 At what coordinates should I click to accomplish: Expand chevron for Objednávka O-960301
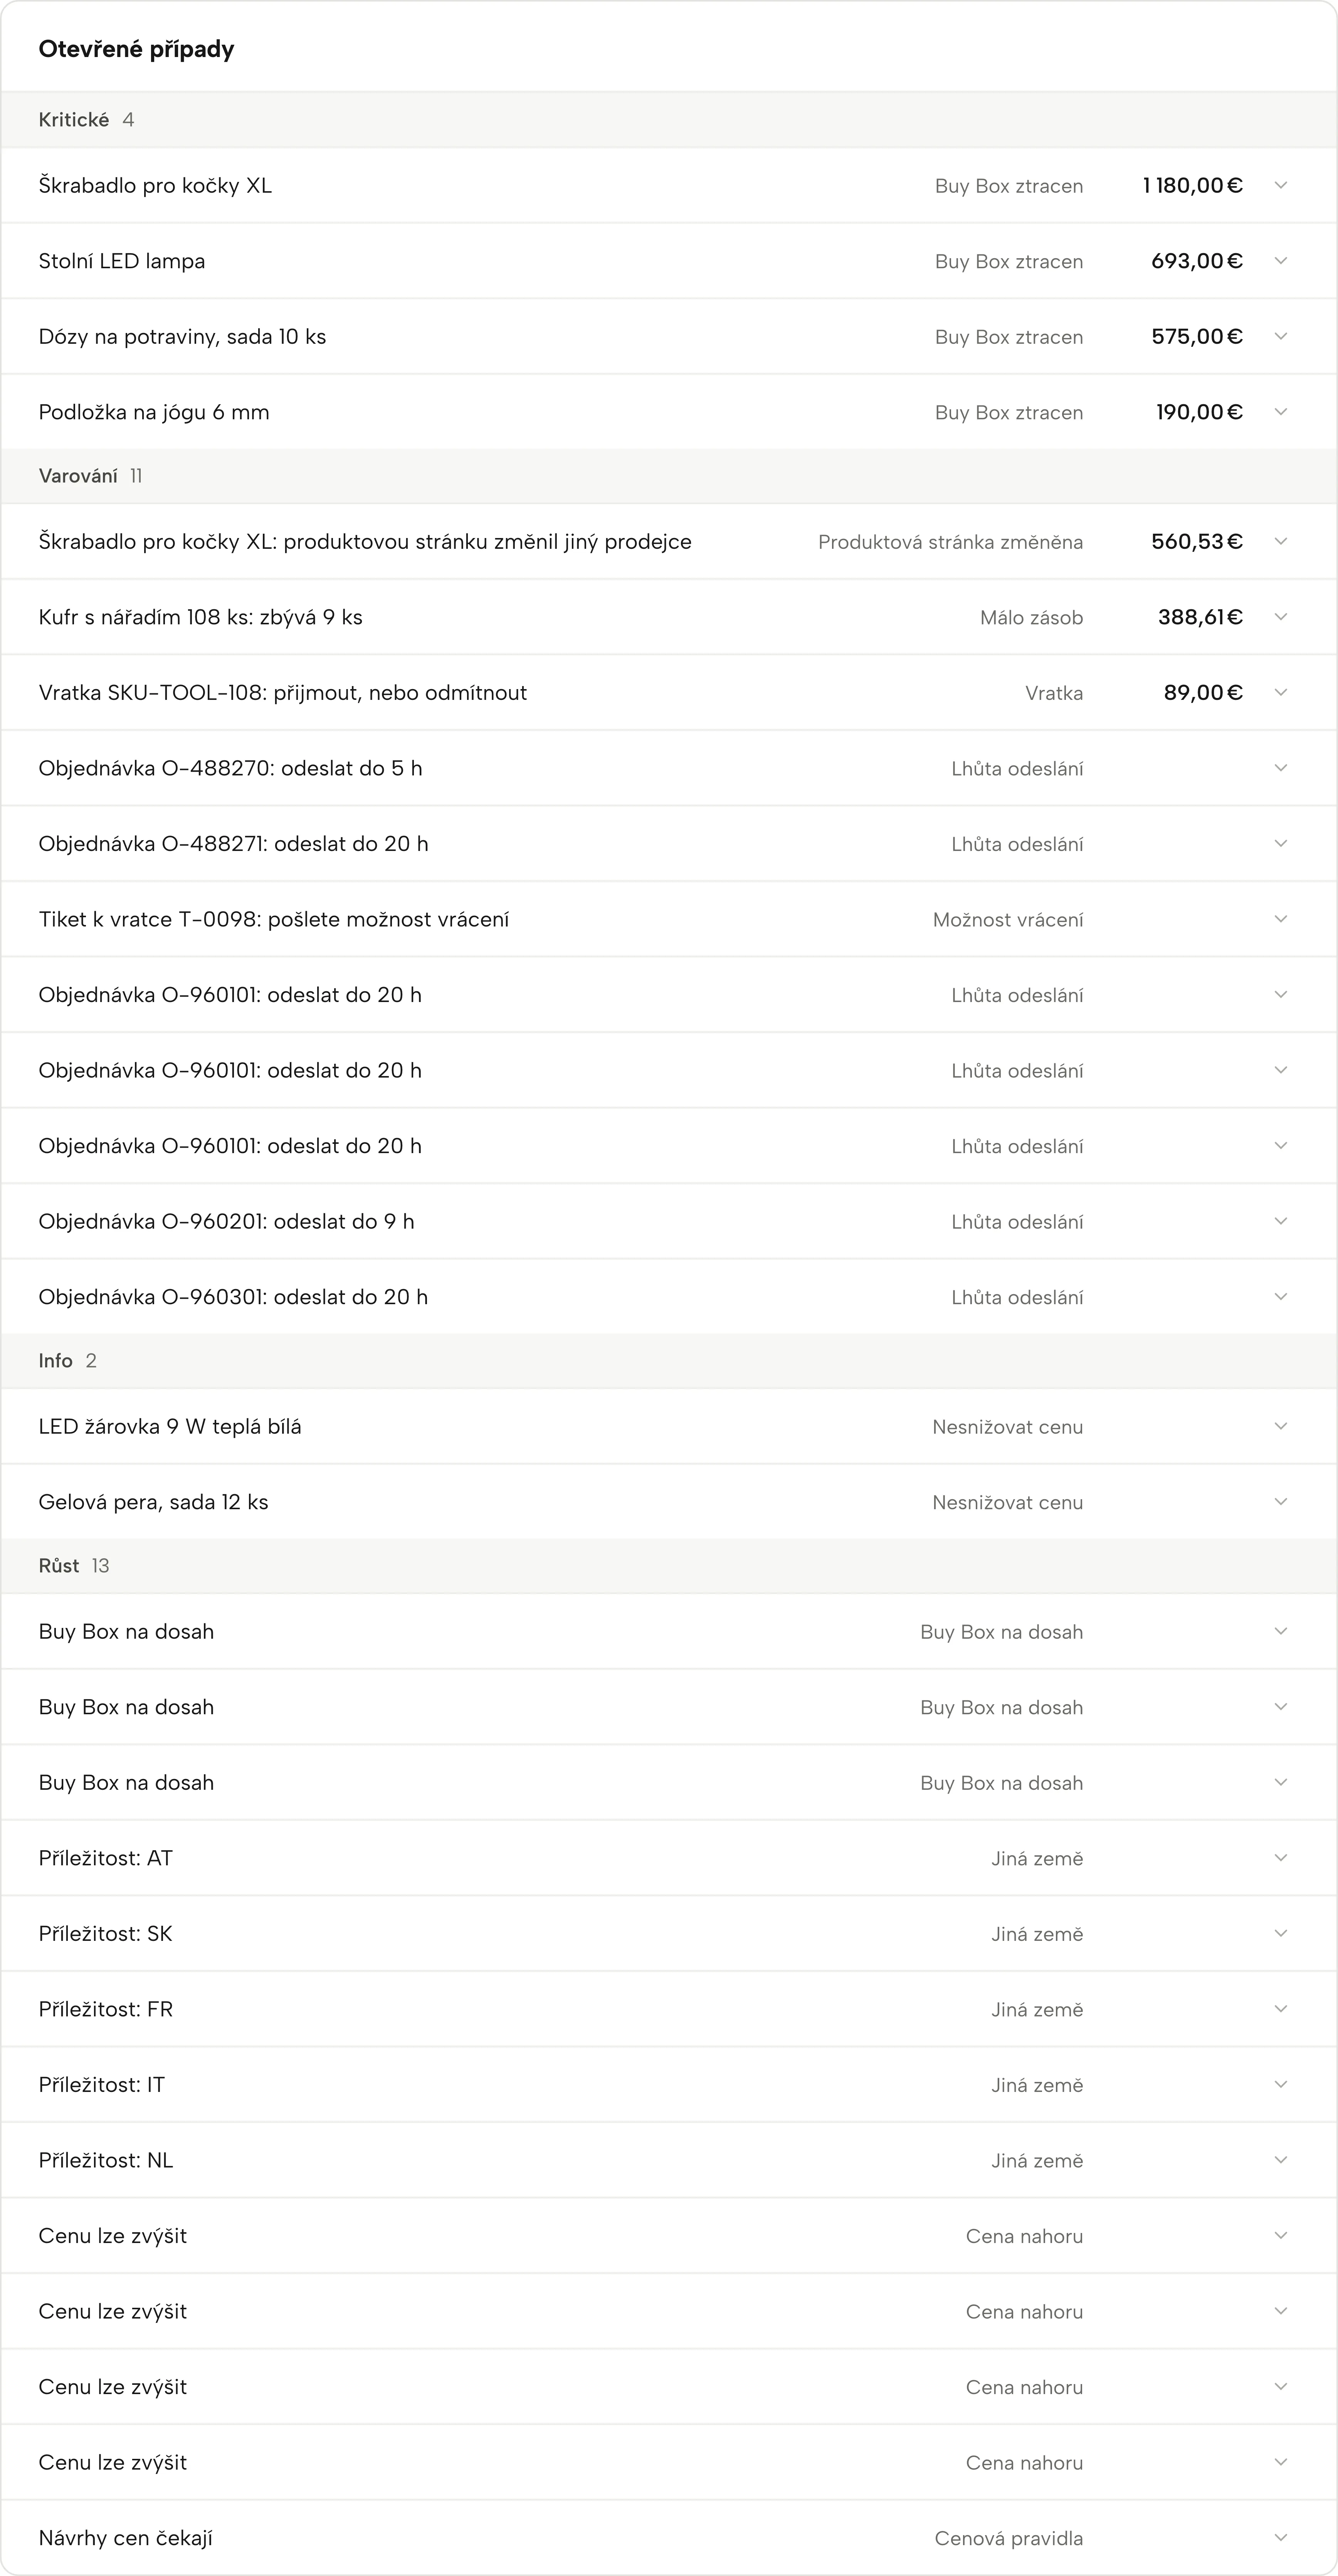[x=1280, y=1297]
